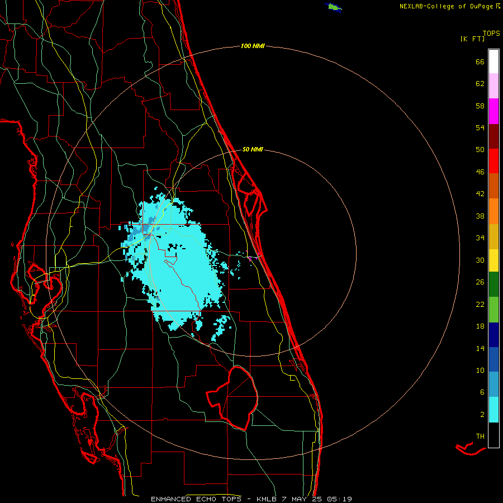Click the teal blue 14 K FT swatch
This screenshot has height=503, width=503.
[x=493, y=385]
